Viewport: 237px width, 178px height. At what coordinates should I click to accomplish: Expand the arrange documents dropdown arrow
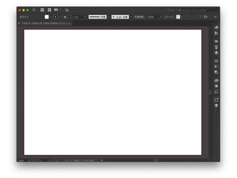[x=60, y=10]
